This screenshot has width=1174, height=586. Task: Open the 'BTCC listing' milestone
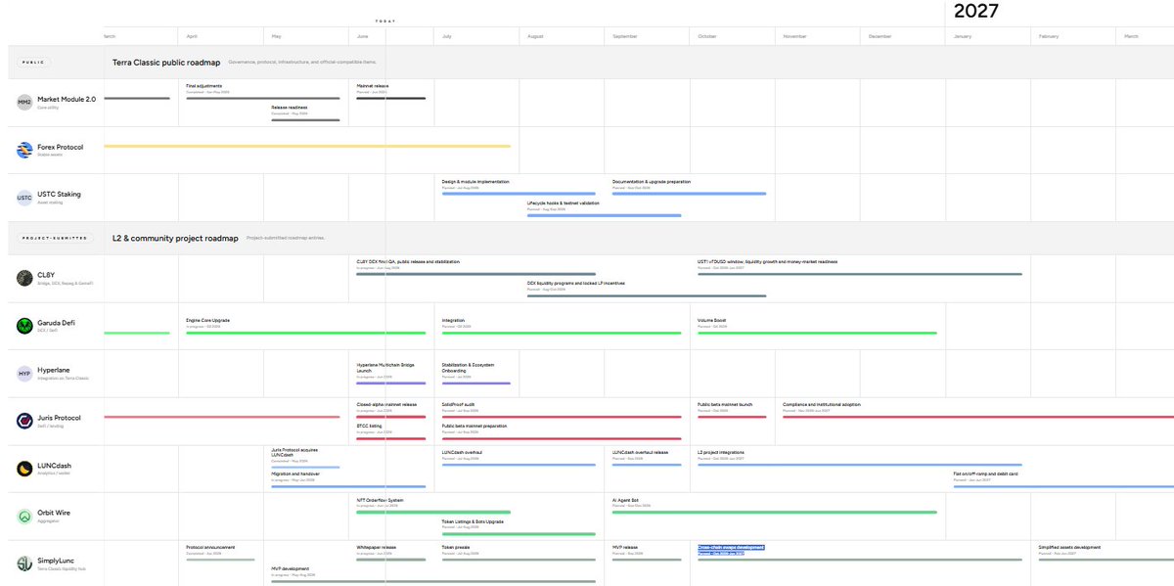point(369,426)
